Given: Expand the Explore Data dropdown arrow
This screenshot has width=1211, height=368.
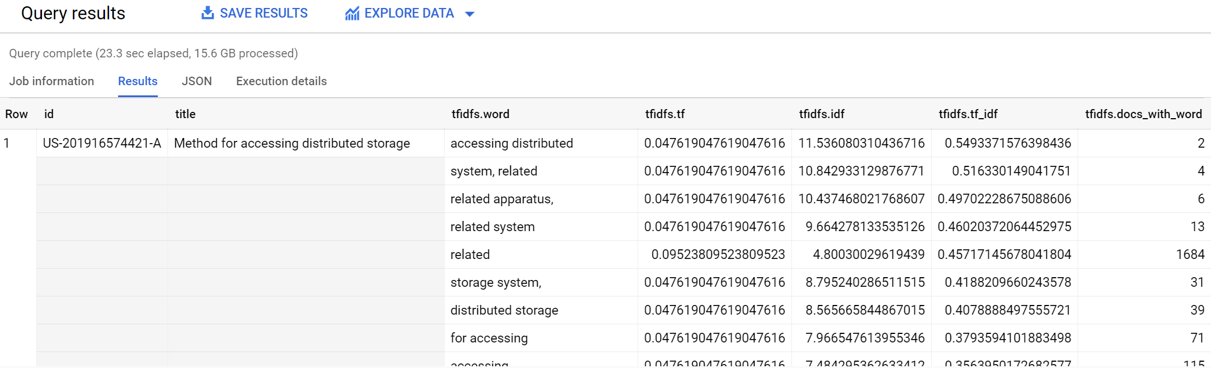Looking at the screenshot, I should coord(470,14).
